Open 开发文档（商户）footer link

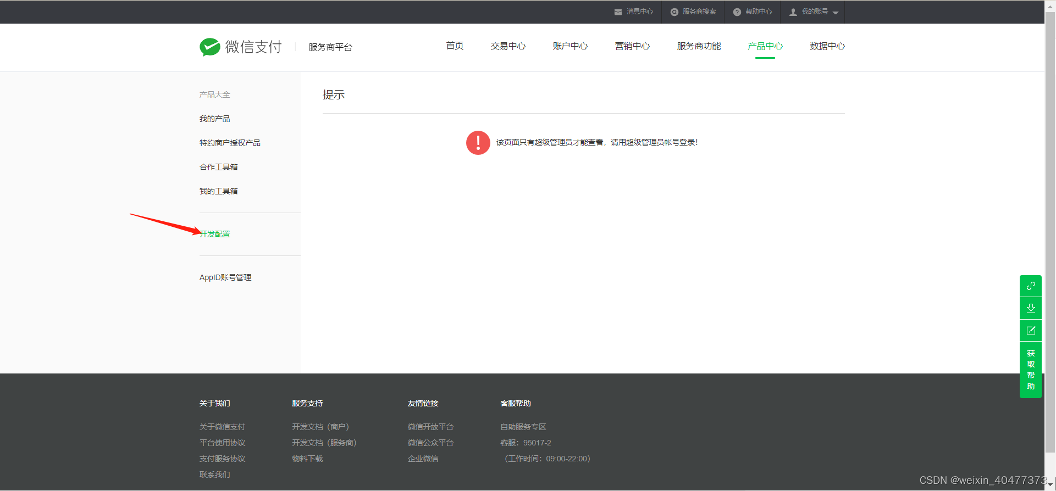pyautogui.click(x=320, y=427)
